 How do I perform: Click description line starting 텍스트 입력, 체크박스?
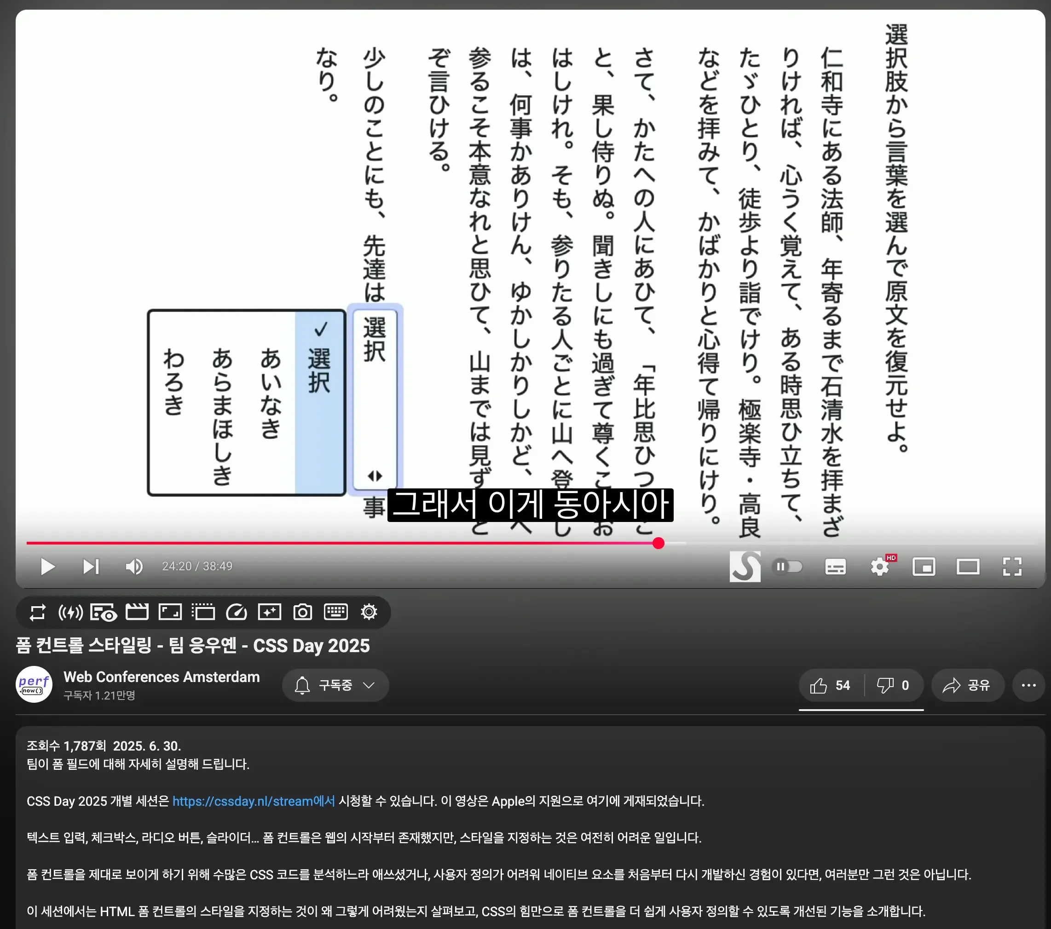[x=364, y=837]
